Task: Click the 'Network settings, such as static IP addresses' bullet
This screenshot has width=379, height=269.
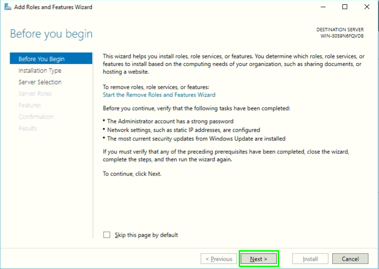Action: (x=183, y=130)
